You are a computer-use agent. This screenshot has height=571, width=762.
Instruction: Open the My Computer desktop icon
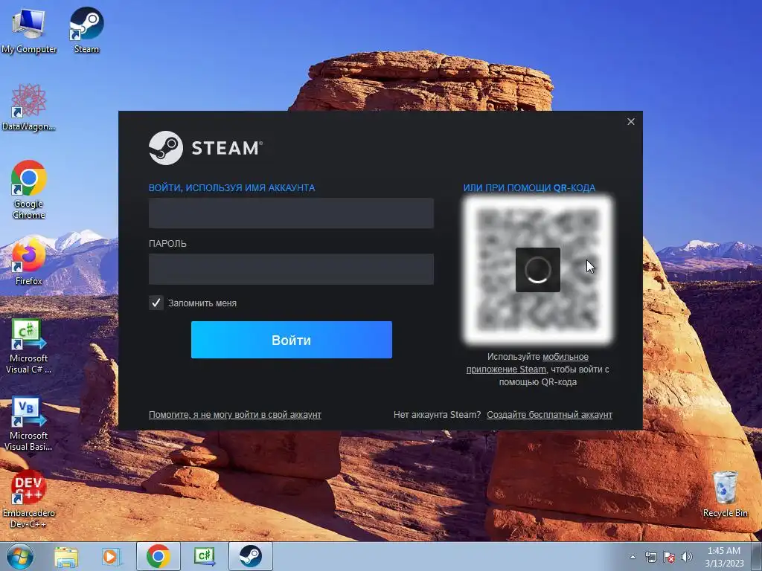[x=29, y=30]
